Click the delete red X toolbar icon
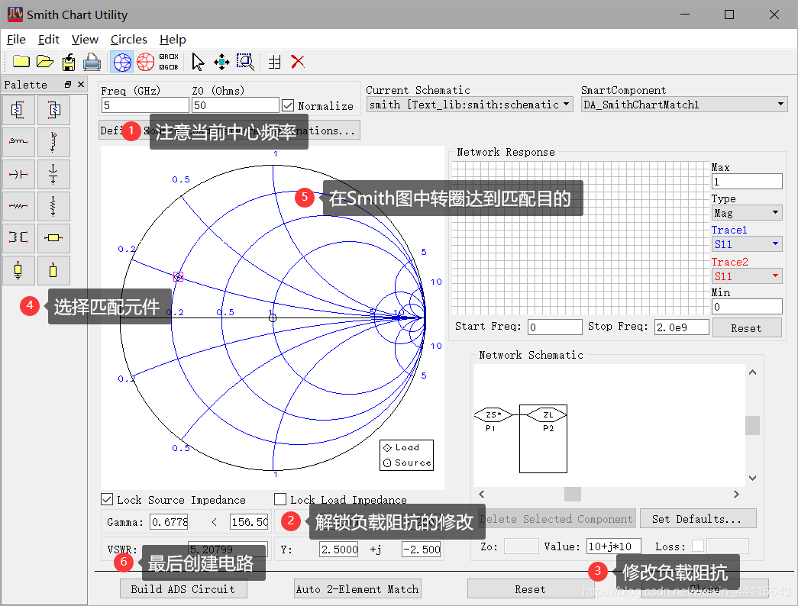Image resolution: width=798 pixels, height=606 pixels. tap(298, 62)
